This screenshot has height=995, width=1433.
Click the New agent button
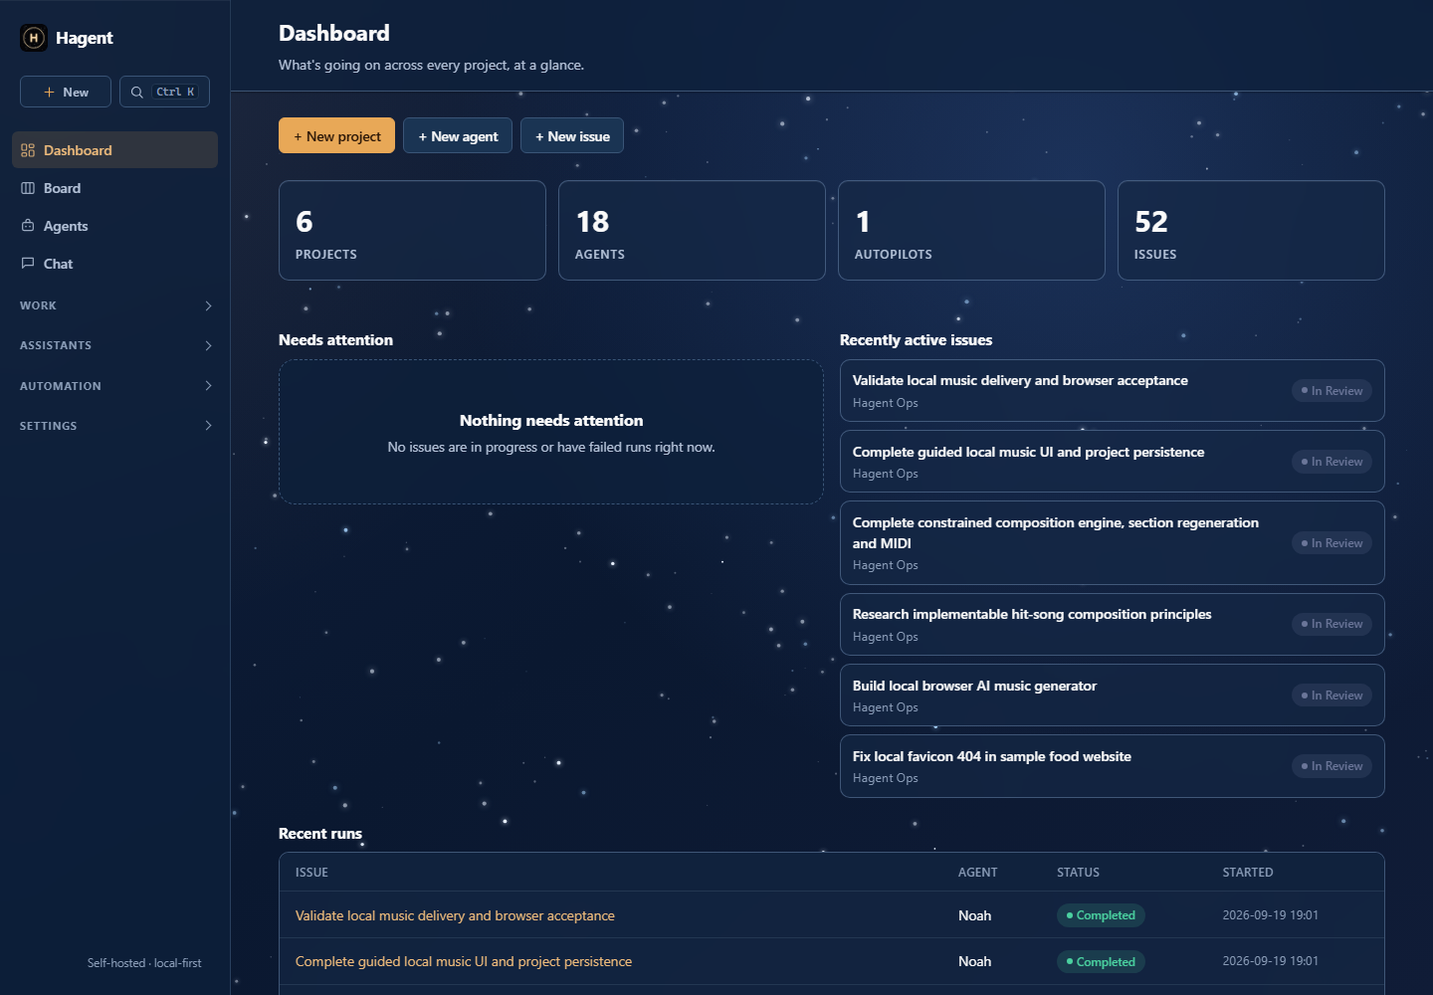coord(458,136)
